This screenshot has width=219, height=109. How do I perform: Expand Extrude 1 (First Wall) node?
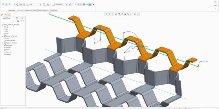click(3, 36)
